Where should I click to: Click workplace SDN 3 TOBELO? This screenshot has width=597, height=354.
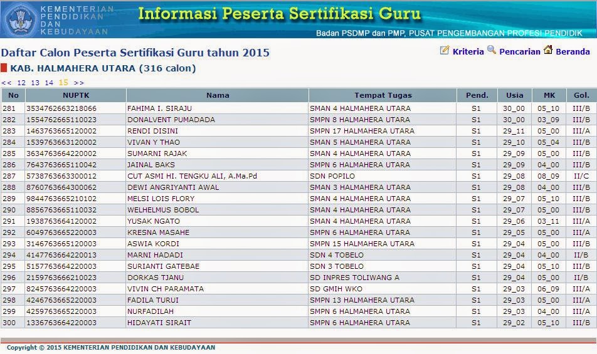[337, 266]
